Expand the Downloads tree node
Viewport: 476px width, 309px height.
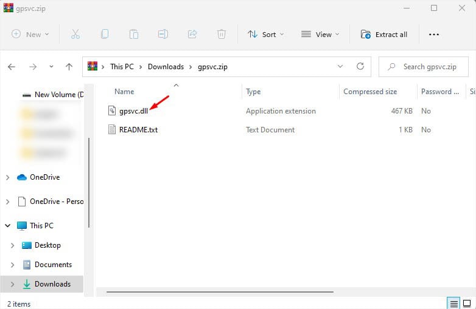(x=12, y=284)
